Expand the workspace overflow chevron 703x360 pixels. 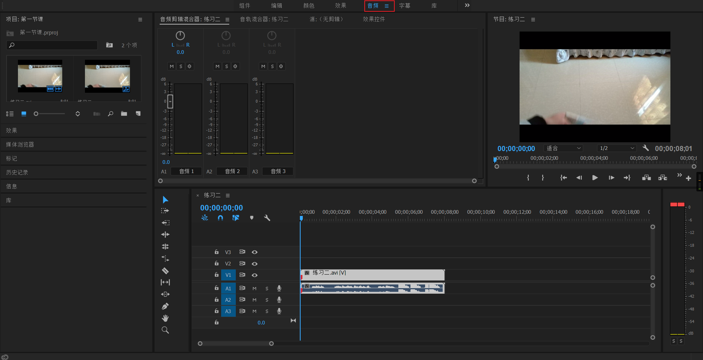pyautogui.click(x=467, y=5)
